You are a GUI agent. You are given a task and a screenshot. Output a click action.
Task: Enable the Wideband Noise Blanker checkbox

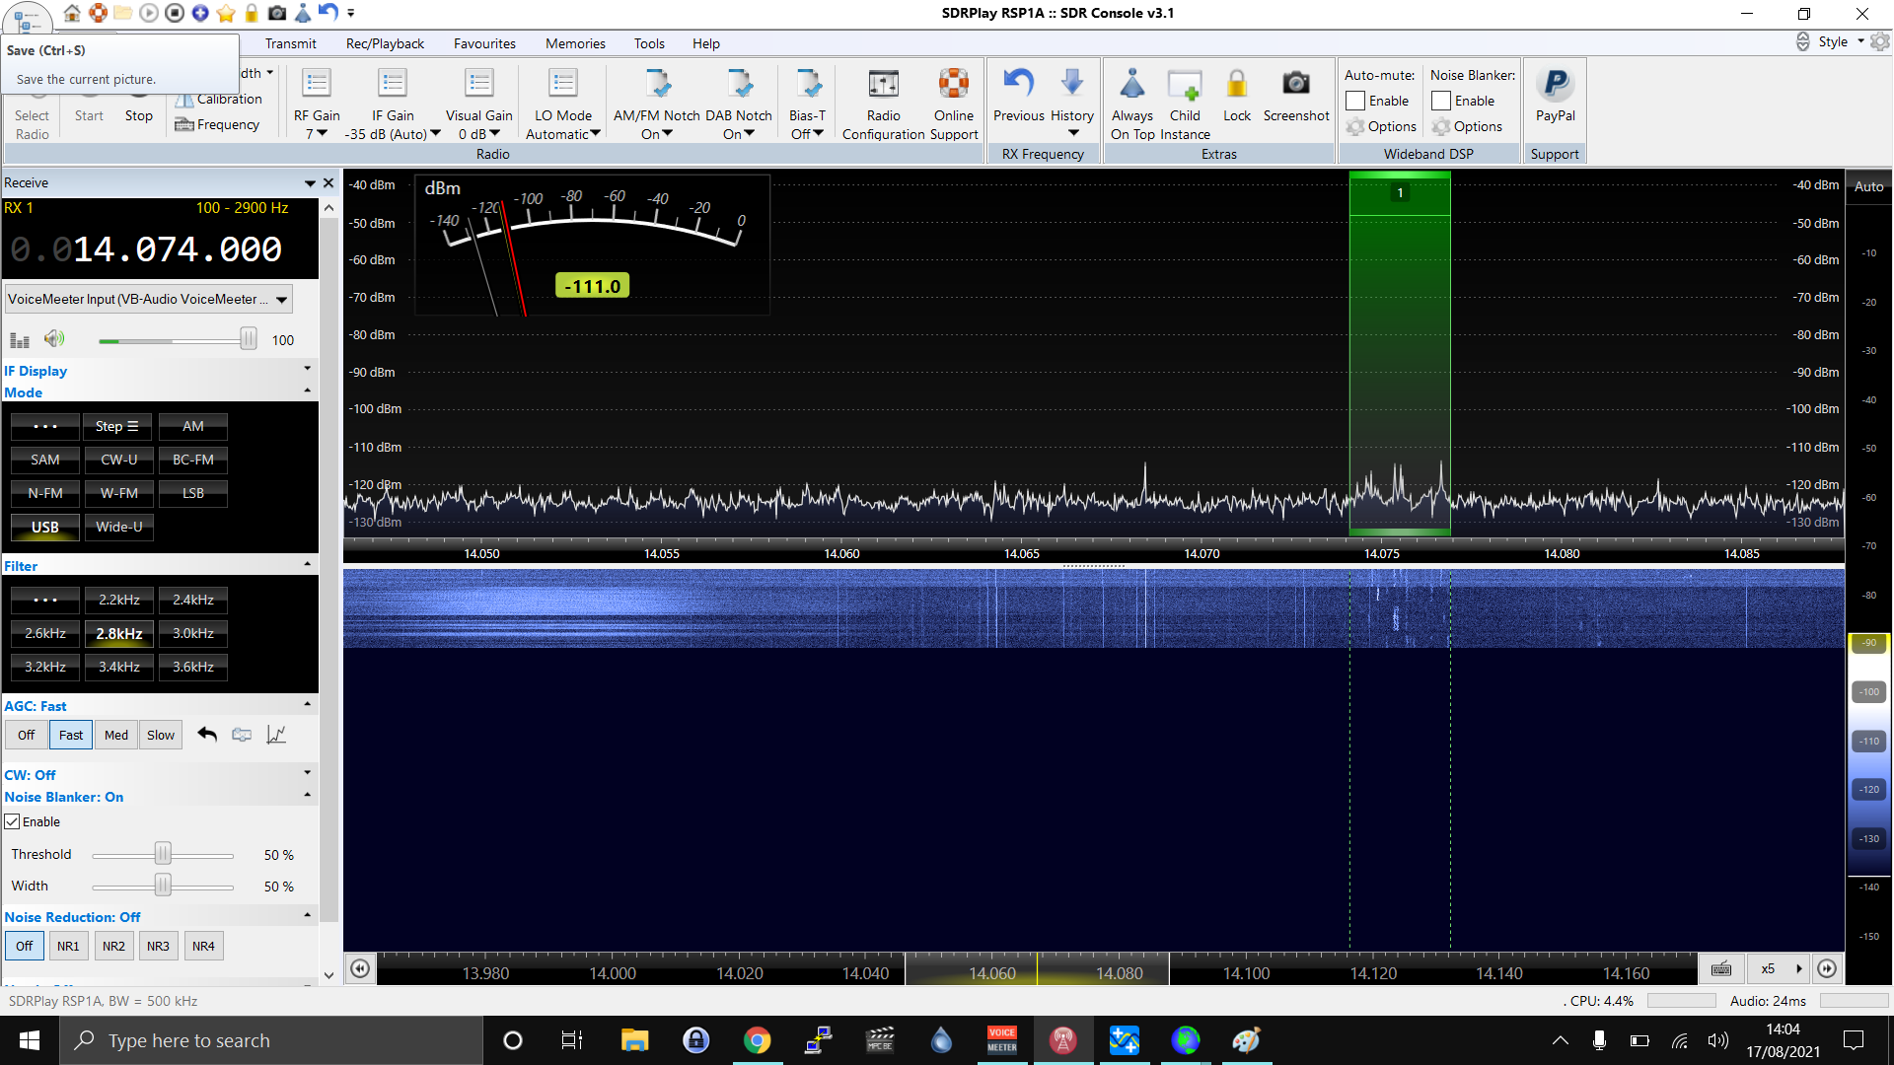coord(1441,101)
